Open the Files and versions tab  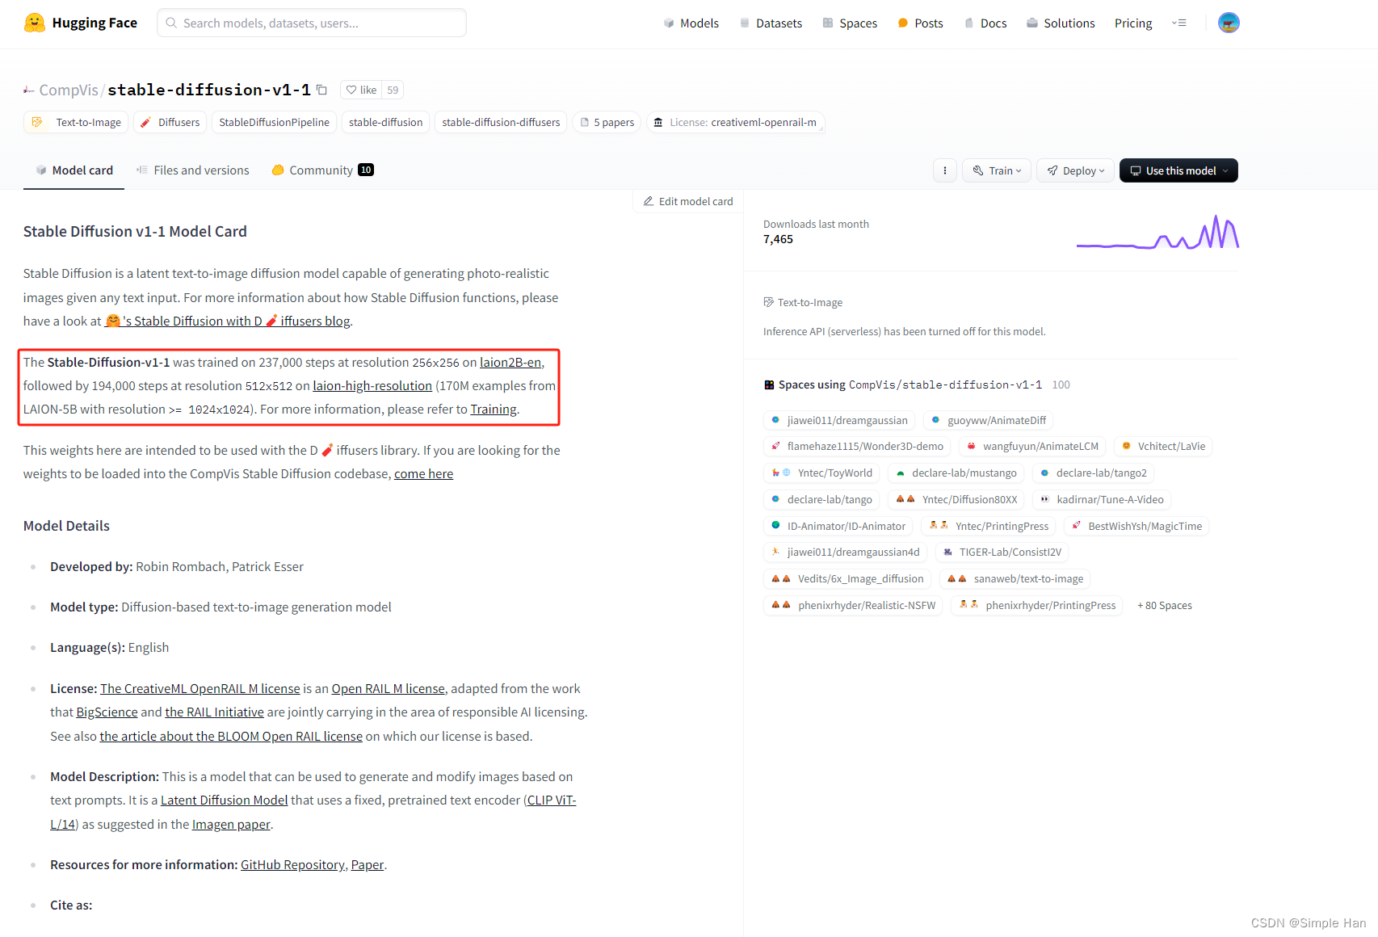click(x=193, y=170)
